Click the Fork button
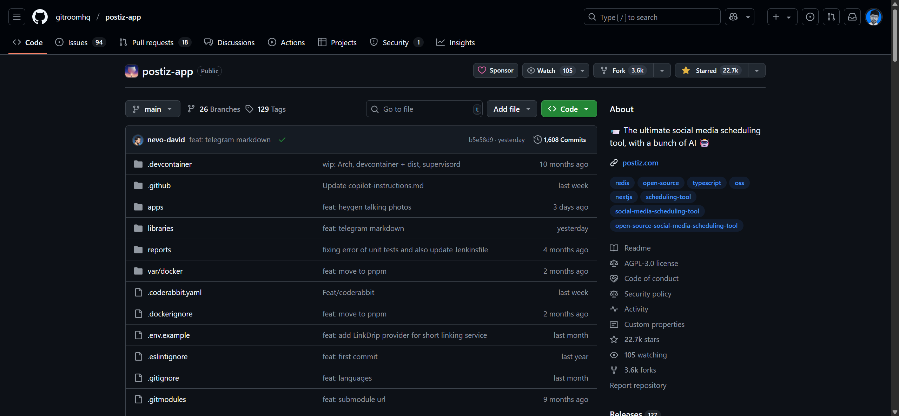 [x=623, y=70]
